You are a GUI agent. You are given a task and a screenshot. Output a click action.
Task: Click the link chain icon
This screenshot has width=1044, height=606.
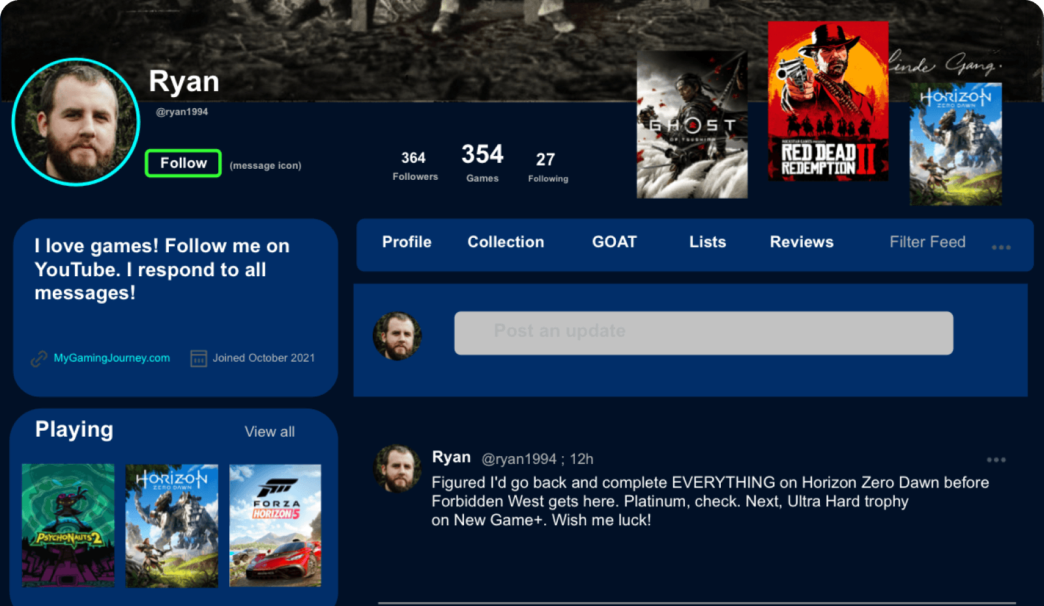pos(39,358)
